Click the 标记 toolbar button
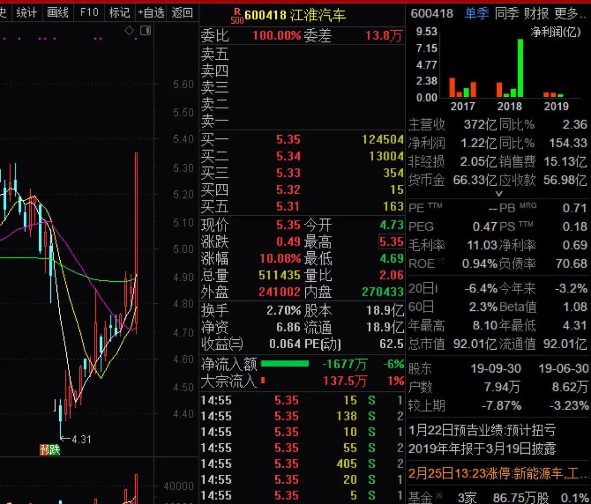The width and height of the screenshot is (591, 504). click(x=119, y=13)
